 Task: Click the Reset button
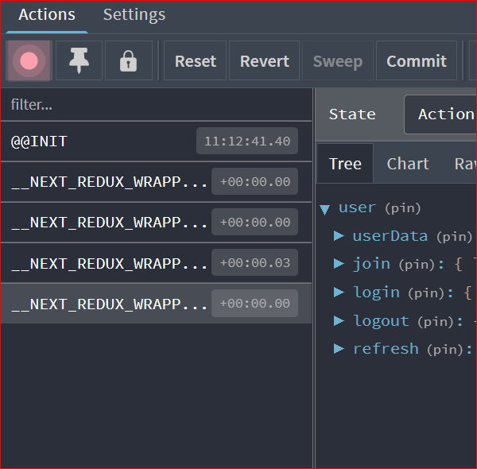tap(196, 61)
